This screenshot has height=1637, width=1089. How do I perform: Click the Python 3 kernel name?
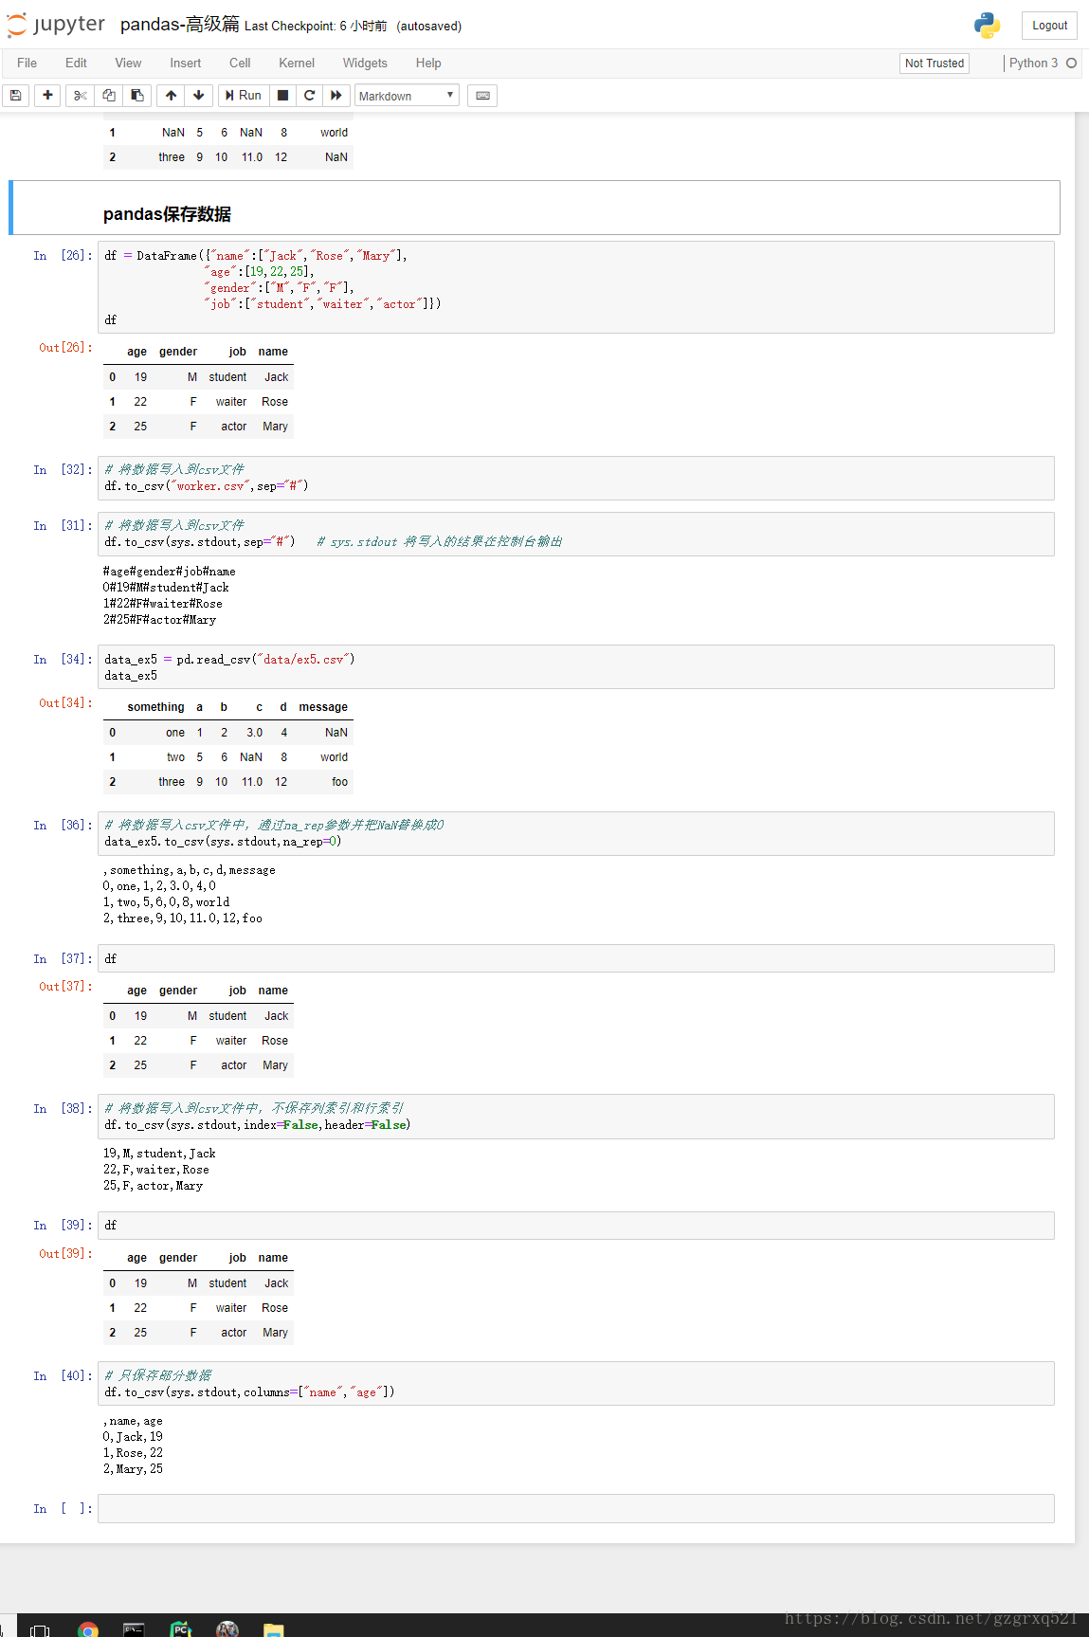1033,64
